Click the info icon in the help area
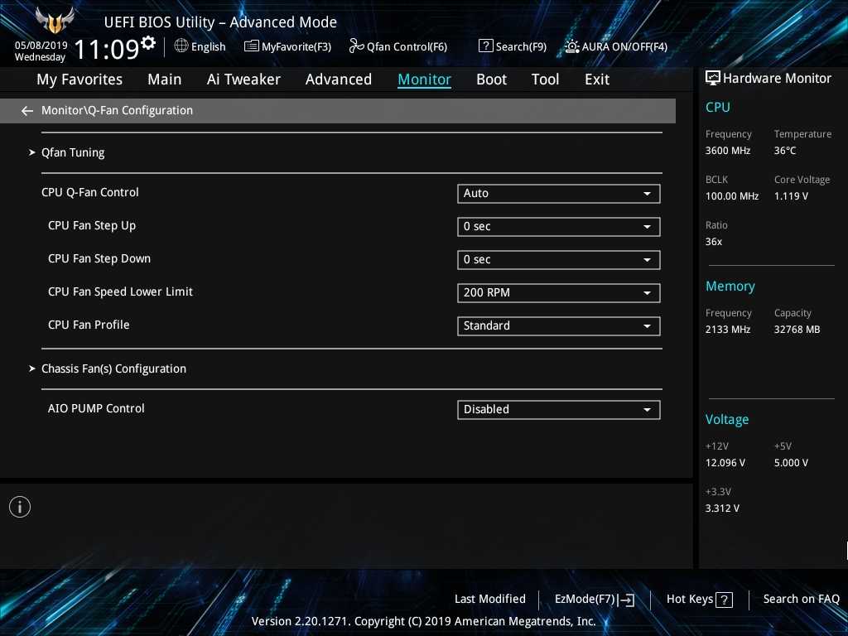This screenshot has width=848, height=636. point(20,507)
